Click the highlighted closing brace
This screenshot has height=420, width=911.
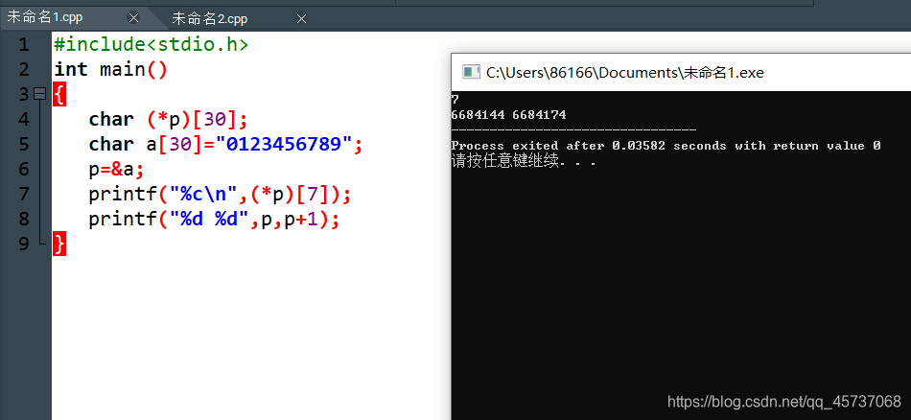tap(59, 244)
